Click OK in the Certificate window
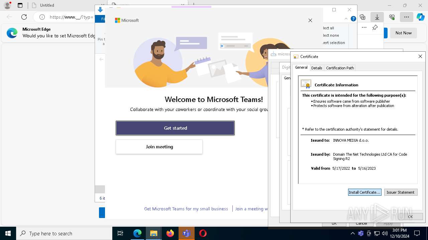 (410, 216)
